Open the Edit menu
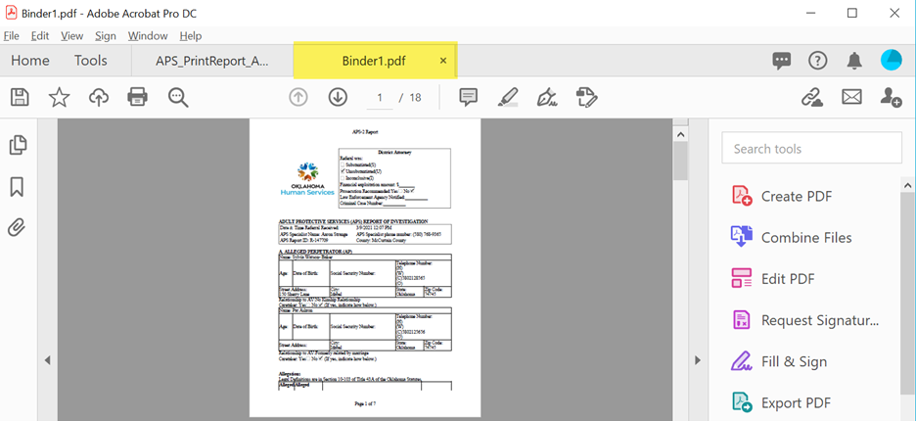This screenshot has height=421, width=916. pos(40,36)
